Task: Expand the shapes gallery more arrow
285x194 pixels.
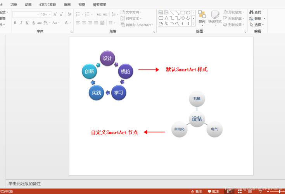Action: coord(193,24)
